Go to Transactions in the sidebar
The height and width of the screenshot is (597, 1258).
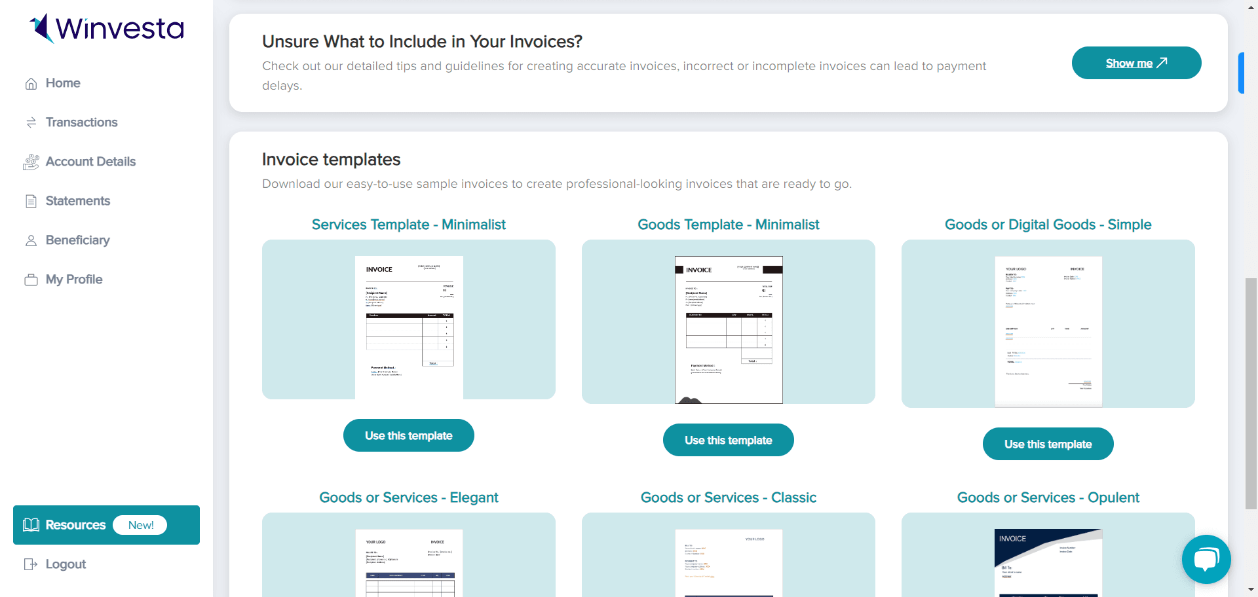pyautogui.click(x=81, y=122)
